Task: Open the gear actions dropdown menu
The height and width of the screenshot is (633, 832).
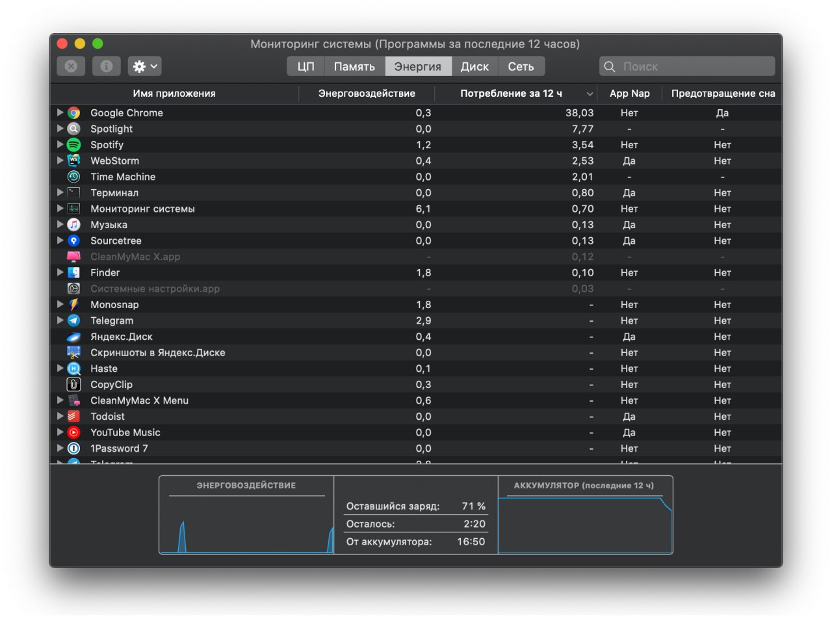Action: [144, 66]
